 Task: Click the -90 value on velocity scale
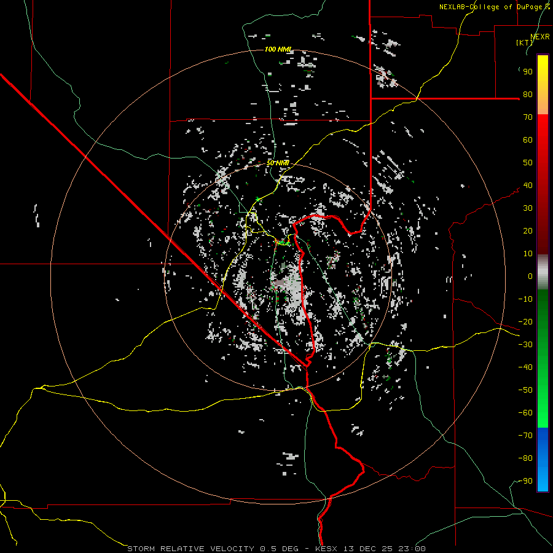pos(525,481)
